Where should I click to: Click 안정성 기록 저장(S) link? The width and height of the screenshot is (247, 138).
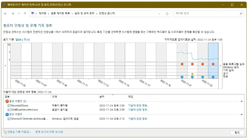pos(19,132)
